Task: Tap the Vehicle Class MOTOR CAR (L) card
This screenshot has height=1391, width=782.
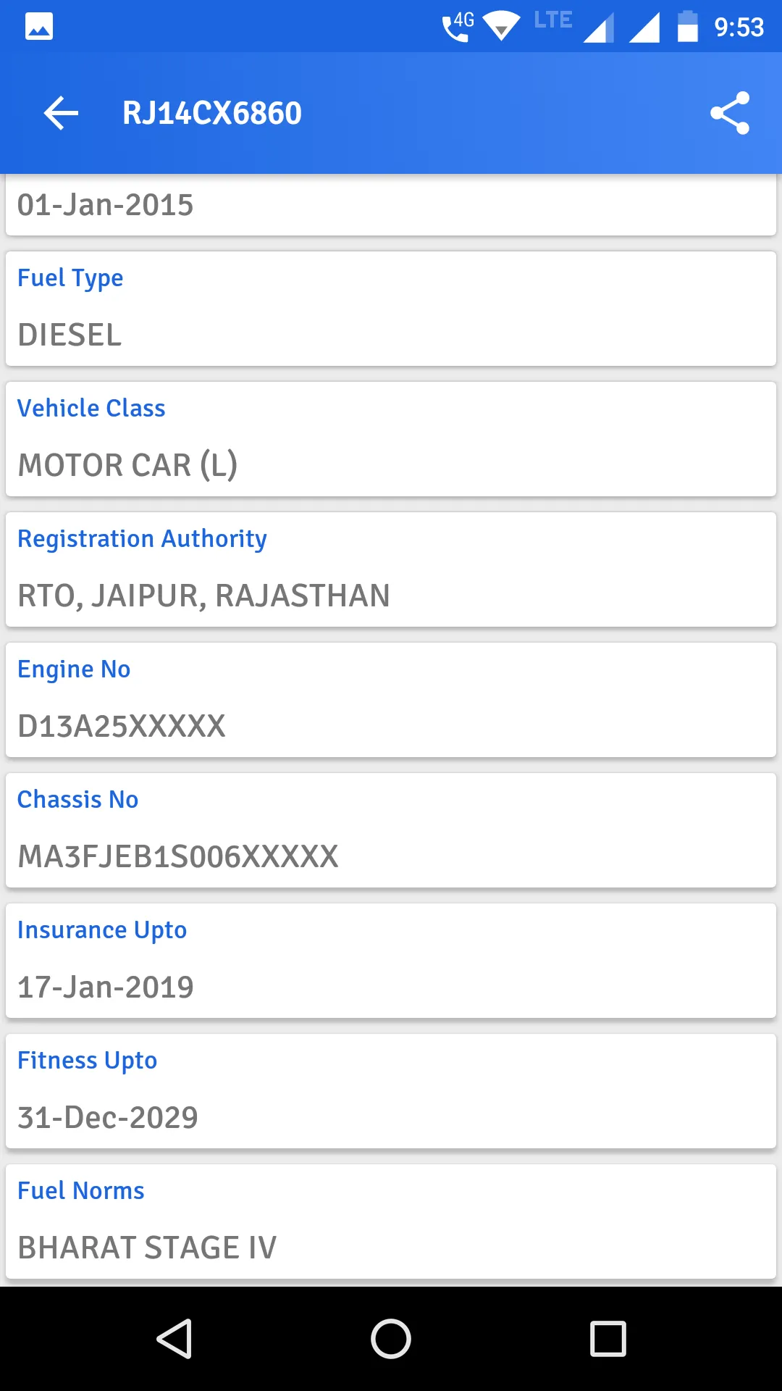Action: [391, 439]
